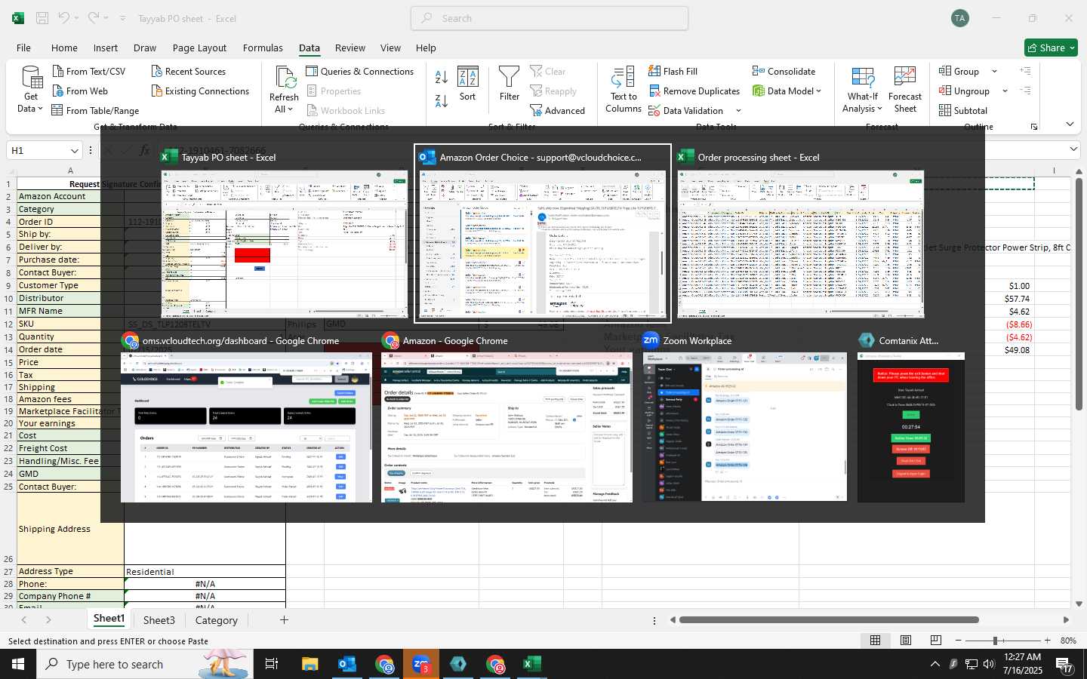Expand the Refresh All dropdown arrow
1087x679 pixels.
point(291,109)
